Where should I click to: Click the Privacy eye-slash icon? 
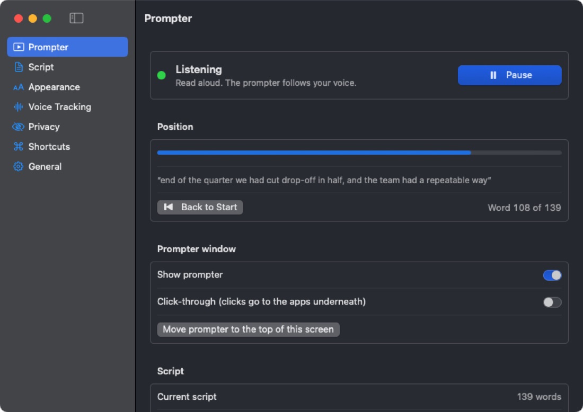pos(18,127)
